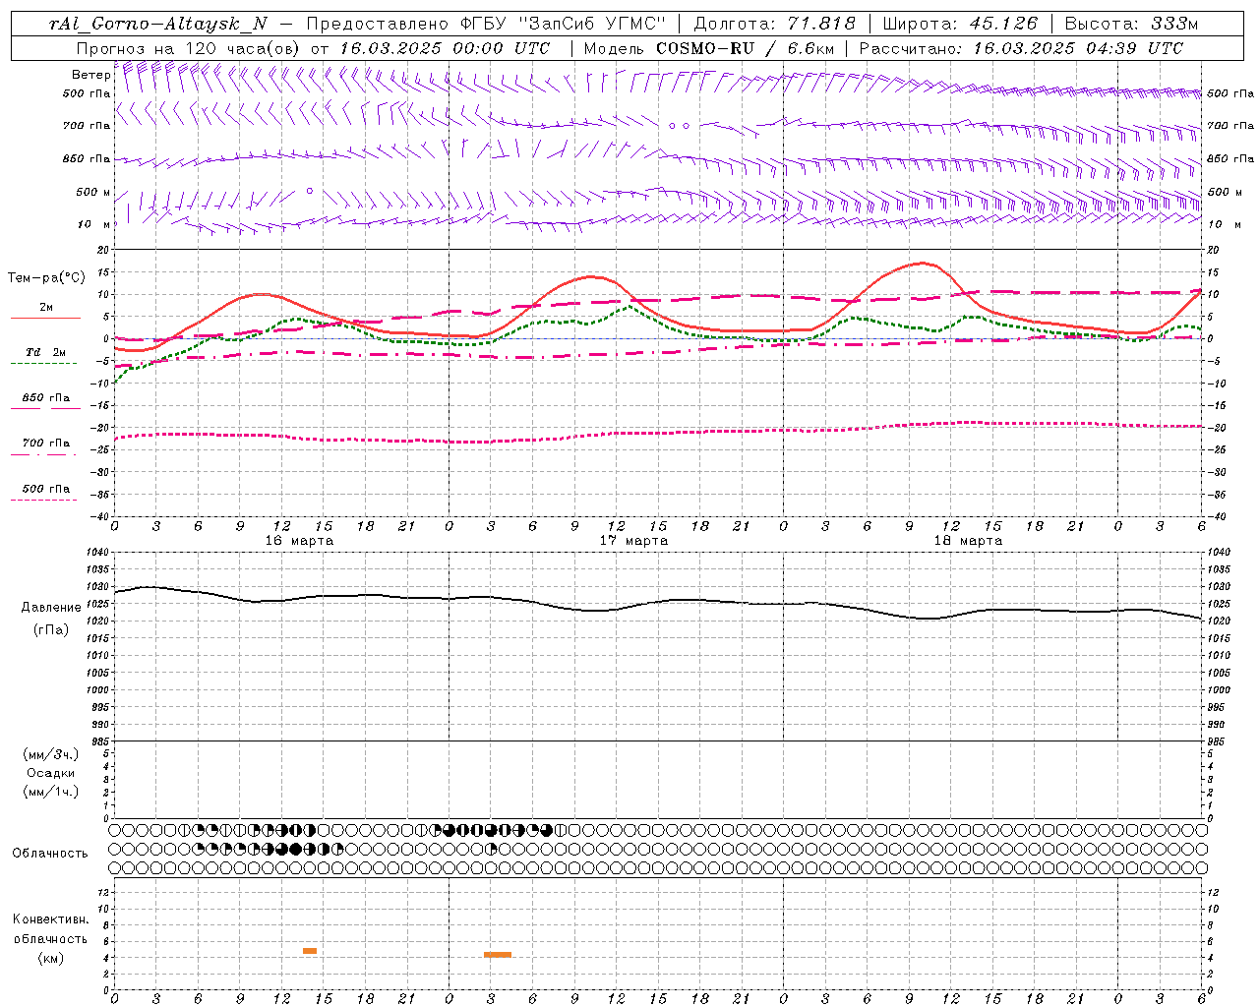Click the orange convective bar on 16 марта
Screen dimensions: 1259x1007
[310, 951]
